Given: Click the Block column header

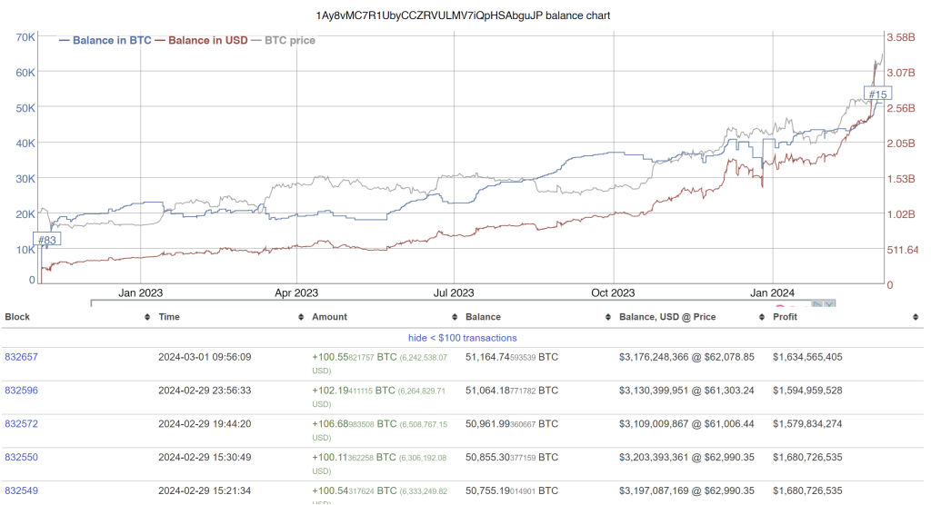Looking at the screenshot, I should (17, 317).
